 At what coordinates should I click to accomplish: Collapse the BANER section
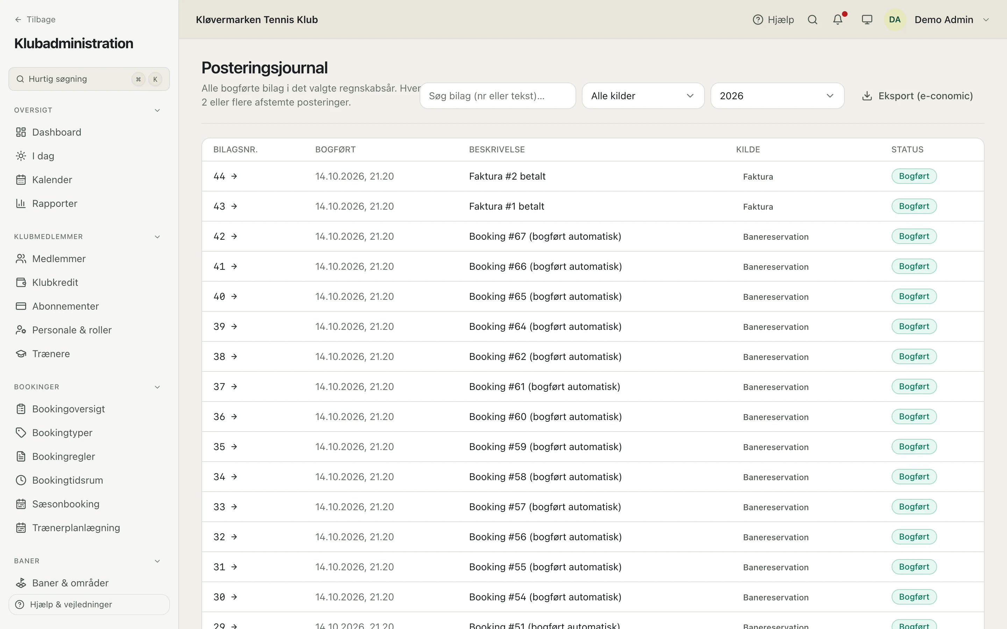[157, 561]
